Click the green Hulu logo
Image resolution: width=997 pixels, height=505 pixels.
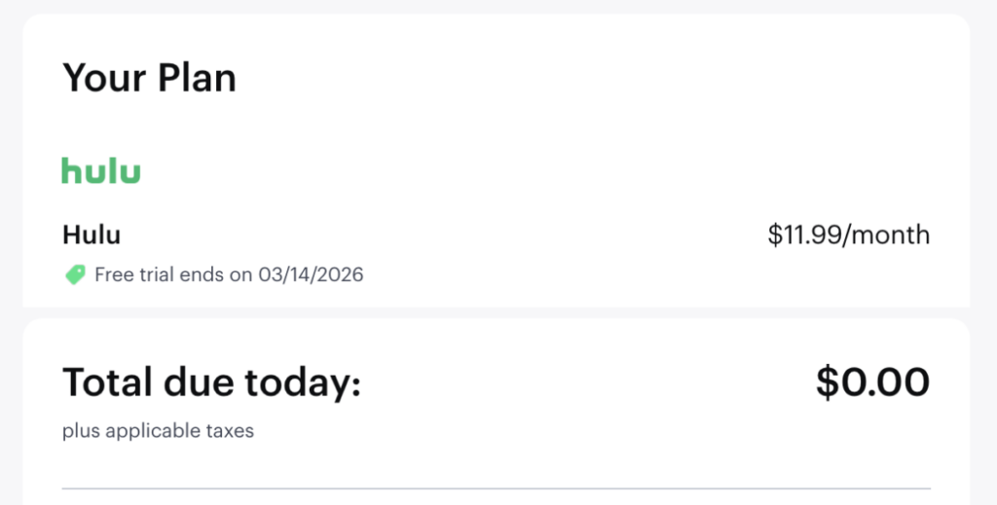point(101,170)
